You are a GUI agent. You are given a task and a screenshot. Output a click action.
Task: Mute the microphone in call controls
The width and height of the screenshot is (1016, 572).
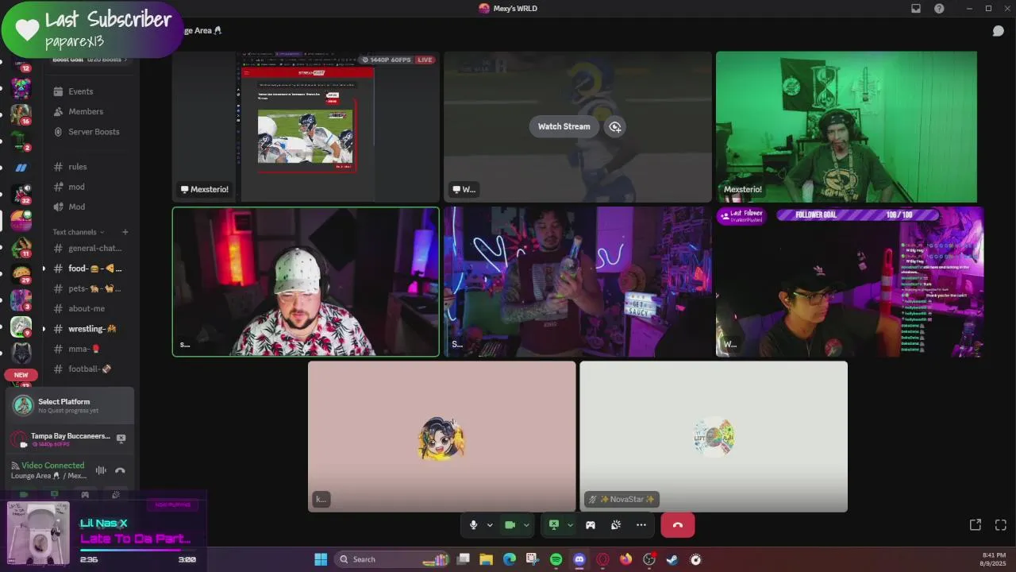point(473,525)
